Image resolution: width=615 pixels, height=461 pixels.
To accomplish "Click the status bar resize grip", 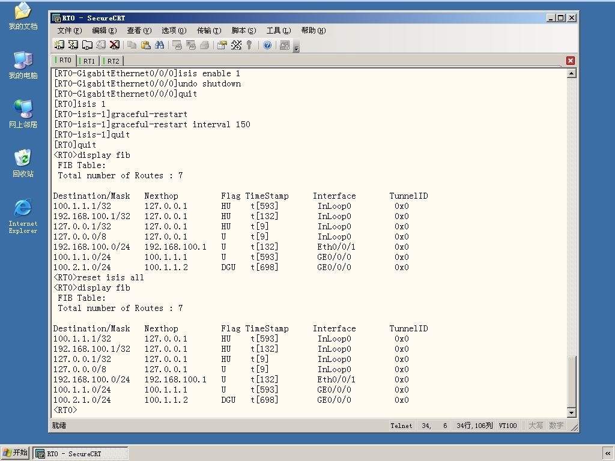I will coord(574,427).
